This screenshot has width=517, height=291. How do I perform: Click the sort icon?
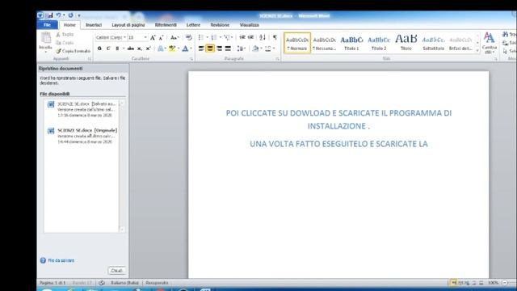pyautogui.click(x=263, y=37)
